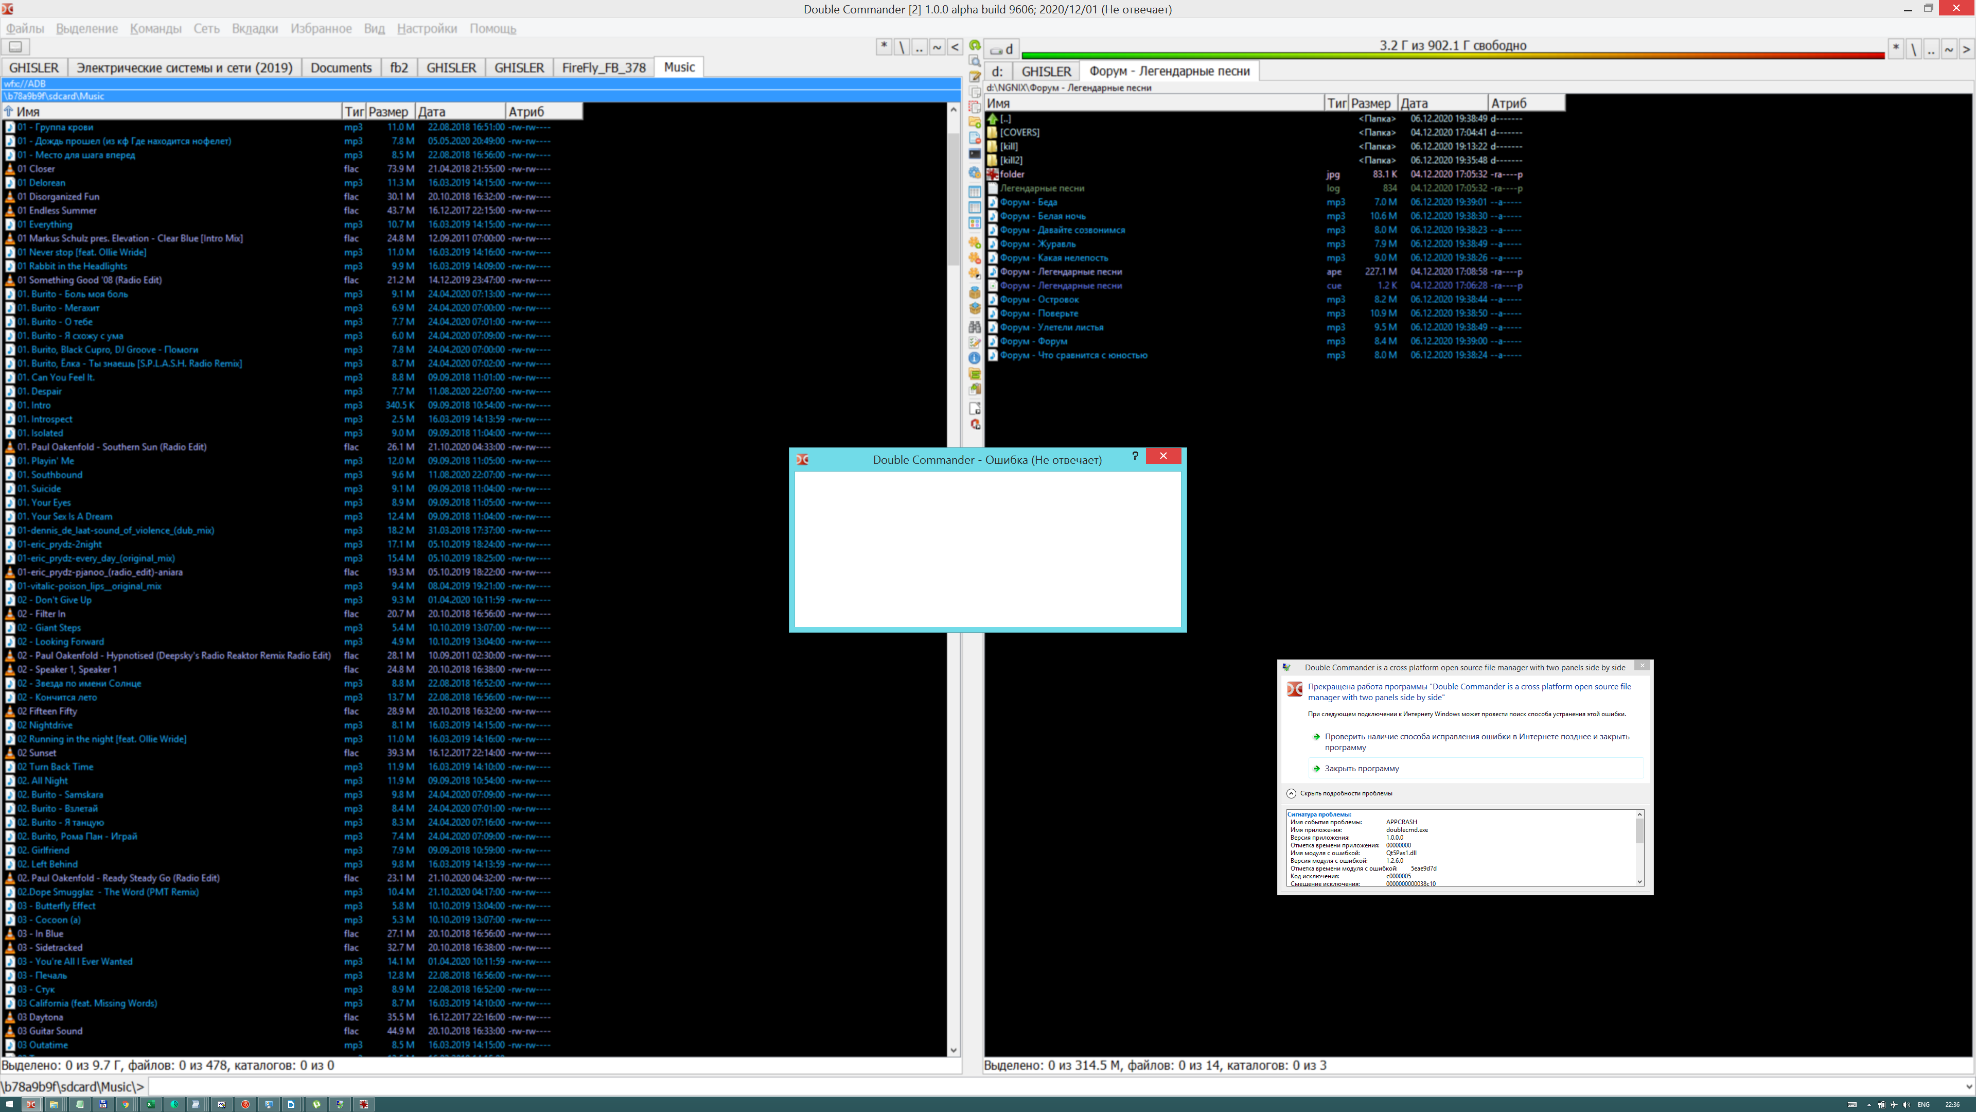Open the command line history dropdown arrow
Viewport: 1976px width, 1112px height.
tap(1968, 1087)
